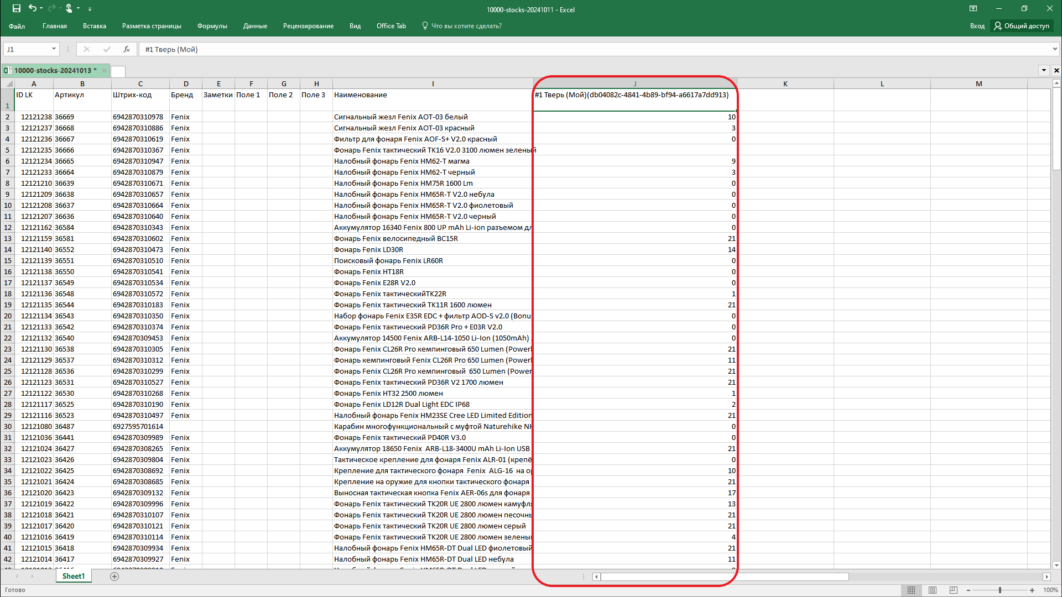Open the Данные ribbon tab
Image resolution: width=1062 pixels, height=597 pixels.
tap(255, 26)
